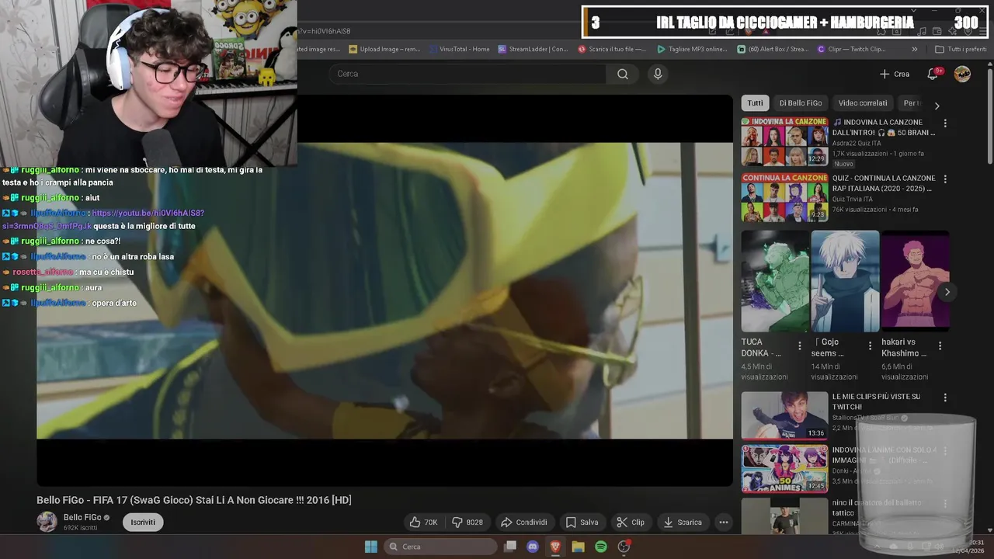Open OBS Studio taskbar icon
Screen dimensions: 994x559
624,547
